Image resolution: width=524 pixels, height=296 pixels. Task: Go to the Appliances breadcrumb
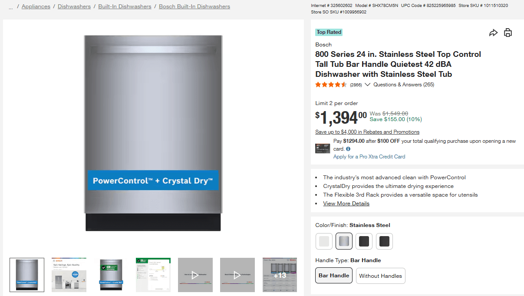(x=36, y=7)
